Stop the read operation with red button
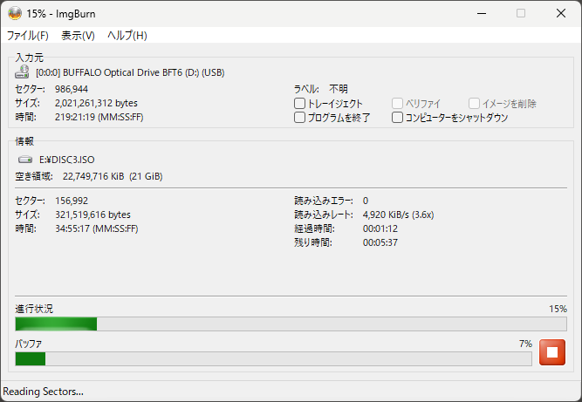 552,352
